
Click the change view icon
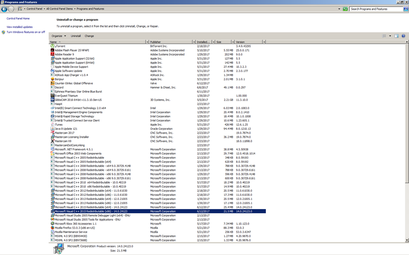pyautogui.click(x=384, y=36)
